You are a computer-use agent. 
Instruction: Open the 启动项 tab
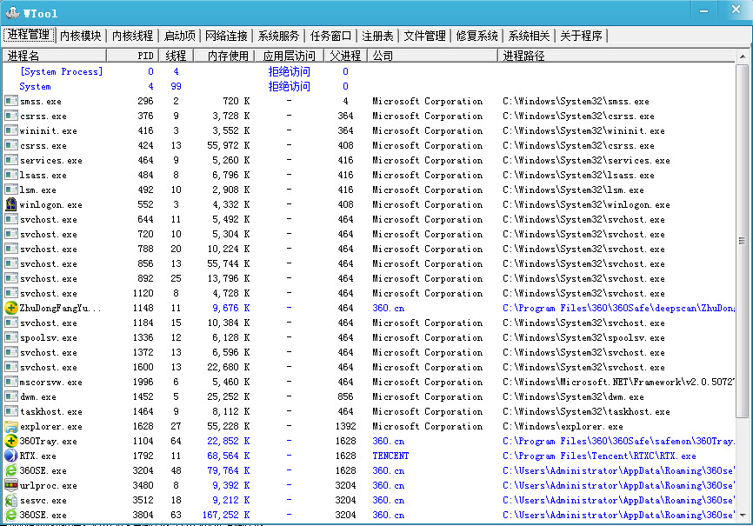[179, 36]
